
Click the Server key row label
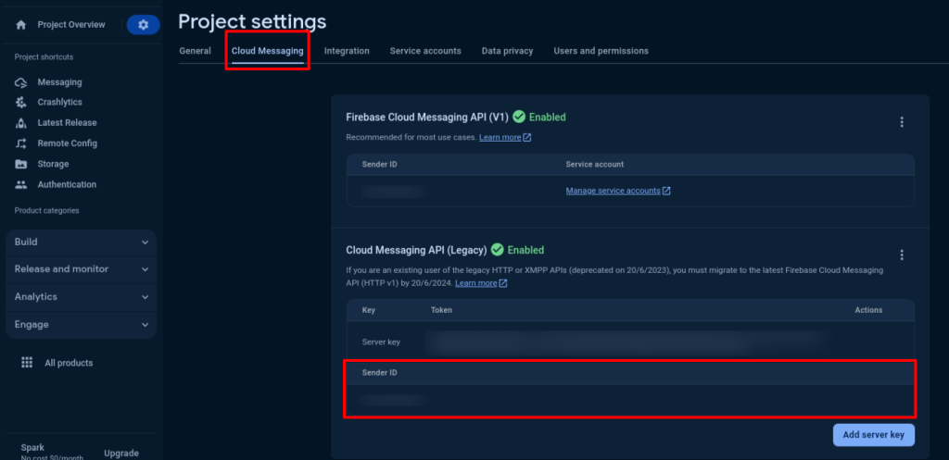point(381,342)
